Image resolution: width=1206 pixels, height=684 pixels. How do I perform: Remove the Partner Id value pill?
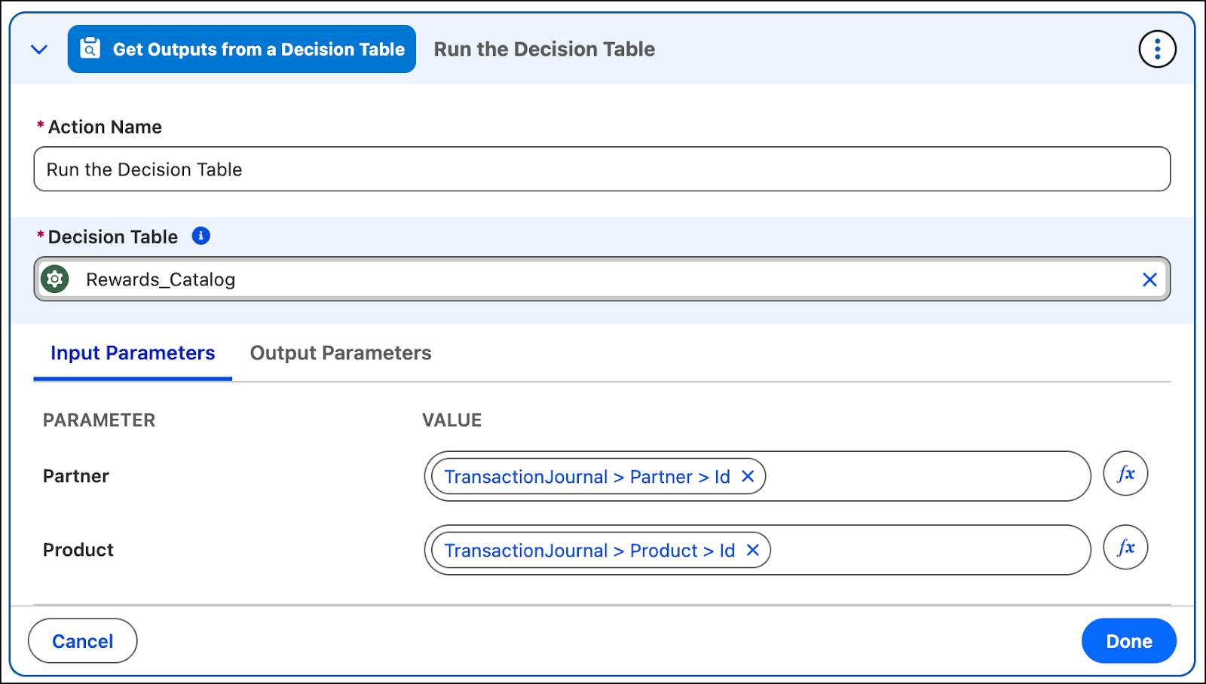pos(748,477)
